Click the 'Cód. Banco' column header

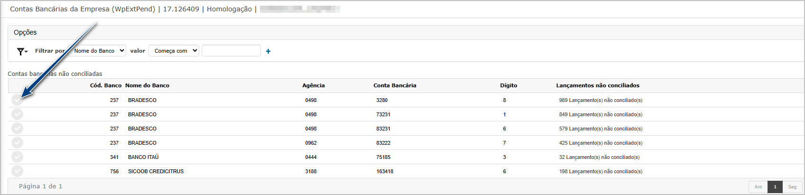(x=106, y=85)
